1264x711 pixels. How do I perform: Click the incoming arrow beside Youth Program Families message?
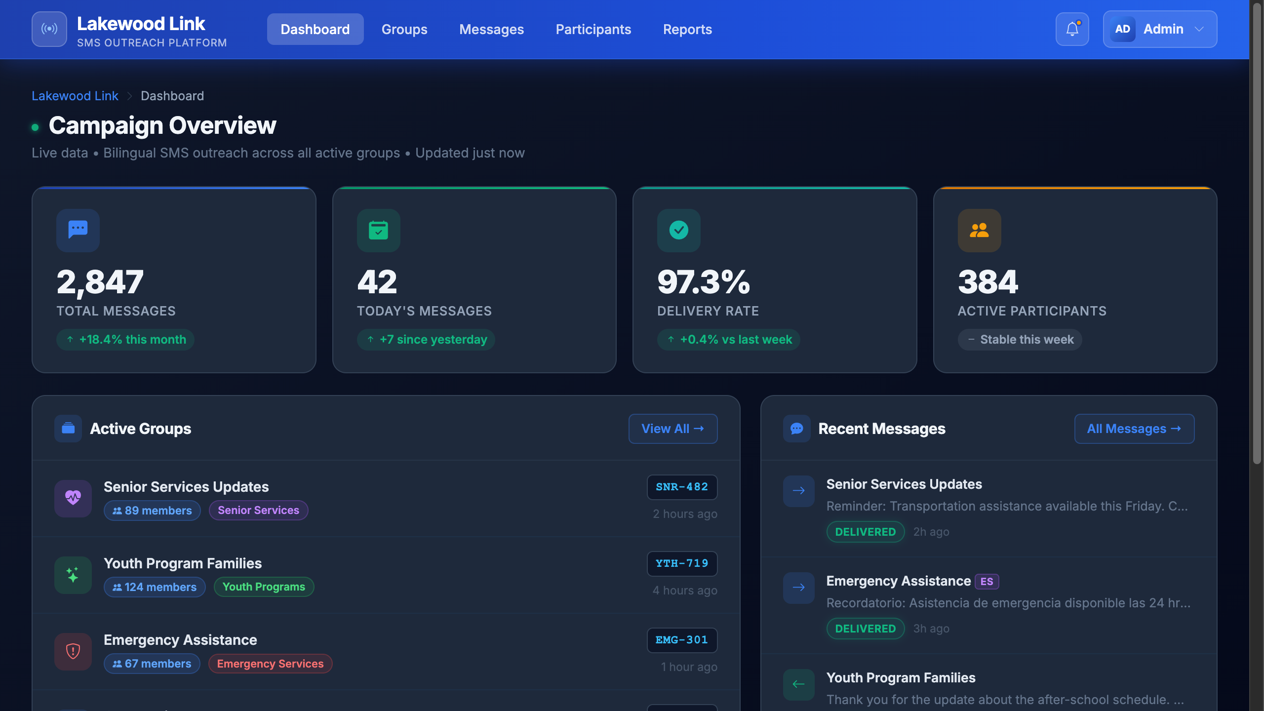point(798,684)
